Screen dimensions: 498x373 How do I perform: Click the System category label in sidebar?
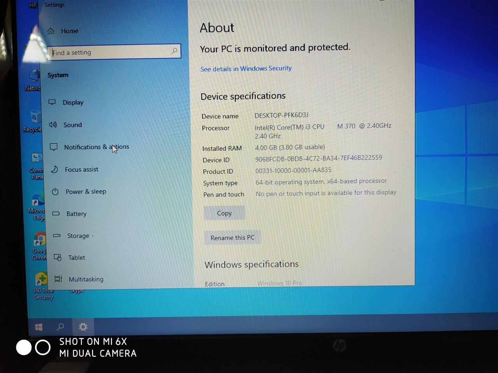tap(58, 75)
